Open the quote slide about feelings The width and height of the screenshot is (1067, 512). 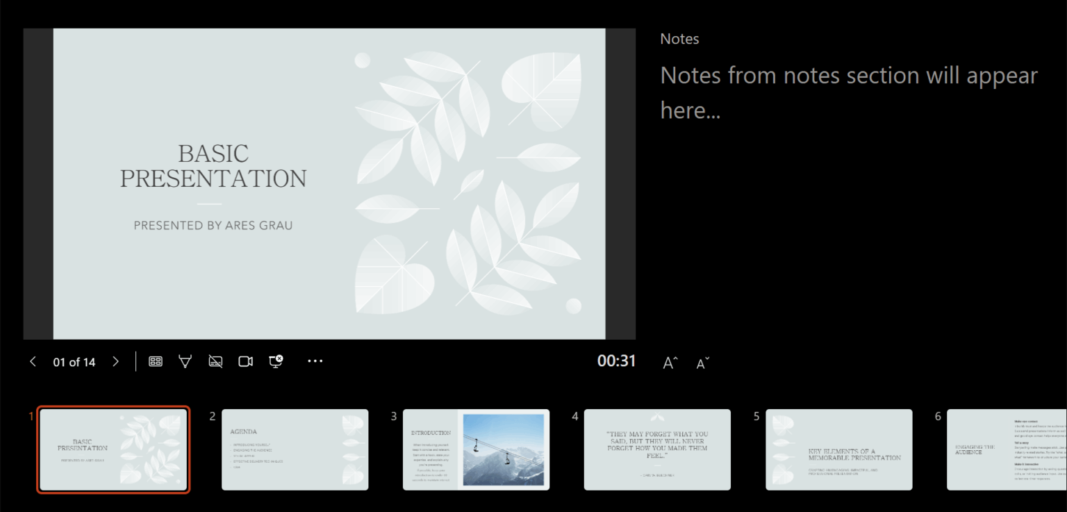click(x=657, y=449)
